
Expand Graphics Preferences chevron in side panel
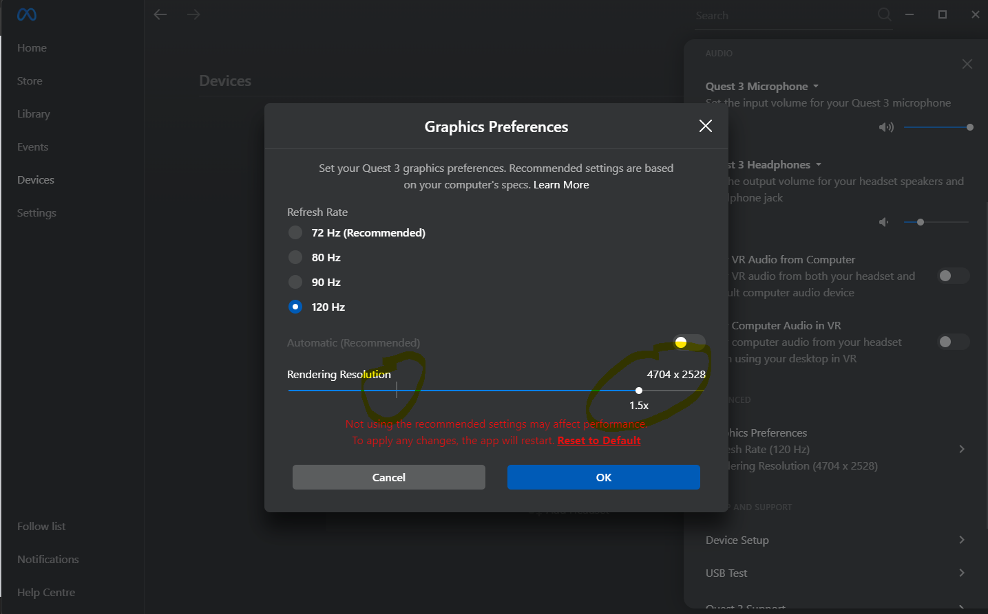962,449
